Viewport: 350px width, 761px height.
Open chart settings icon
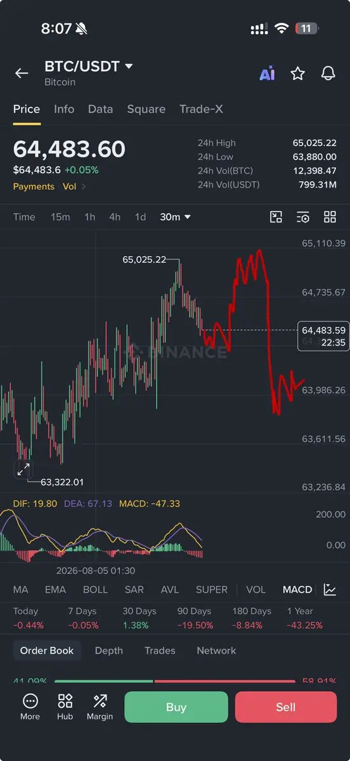[x=303, y=217]
